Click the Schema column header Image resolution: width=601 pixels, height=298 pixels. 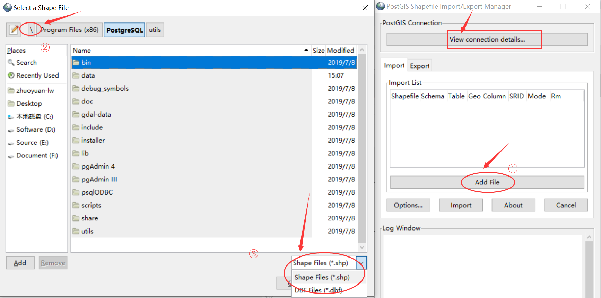coord(433,96)
